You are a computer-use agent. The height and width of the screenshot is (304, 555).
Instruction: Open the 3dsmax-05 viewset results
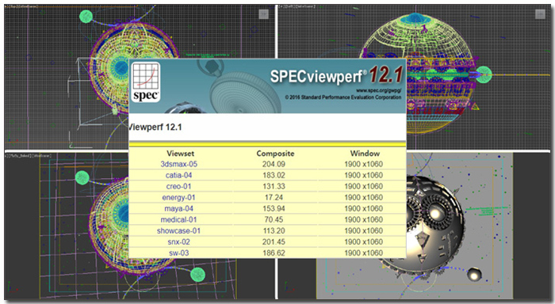coord(178,164)
